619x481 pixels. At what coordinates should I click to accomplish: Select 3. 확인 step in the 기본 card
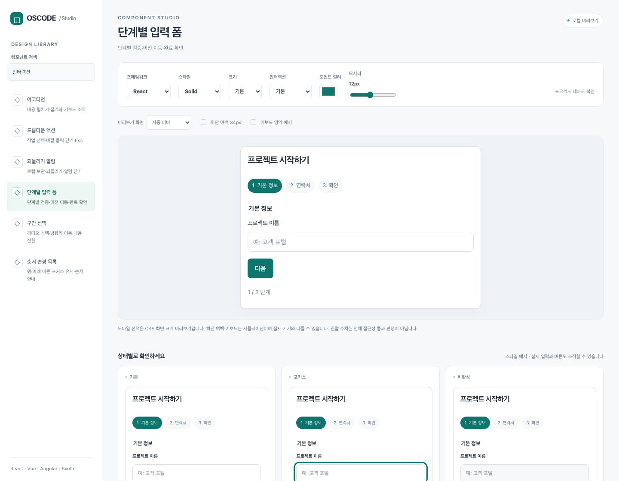[x=205, y=423]
